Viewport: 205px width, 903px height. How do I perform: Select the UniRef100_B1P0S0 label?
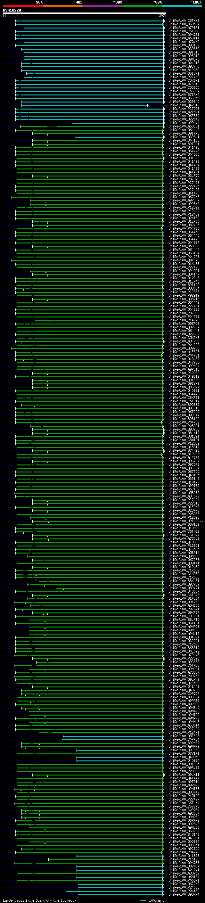(x=184, y=70)
